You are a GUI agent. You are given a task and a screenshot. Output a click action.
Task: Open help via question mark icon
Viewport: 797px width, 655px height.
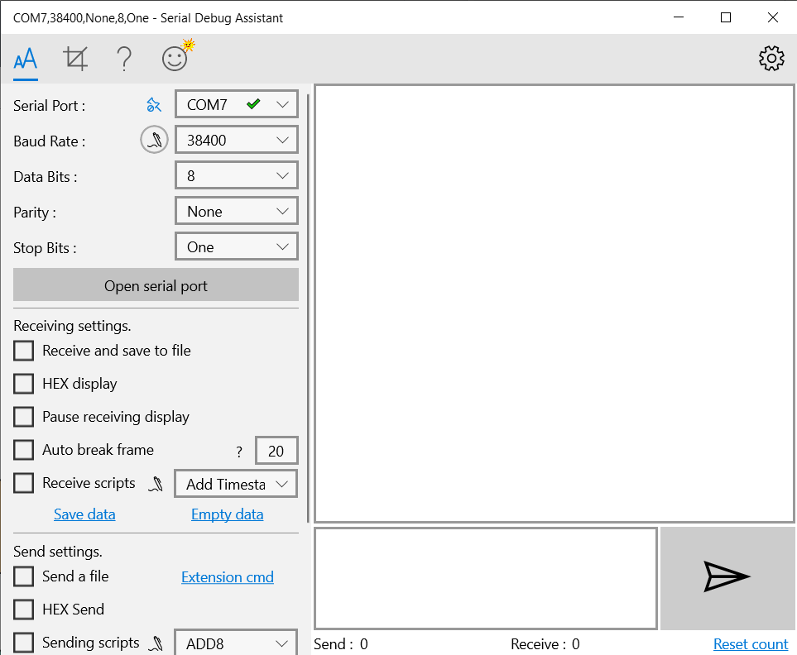click(x=124, y=59)
